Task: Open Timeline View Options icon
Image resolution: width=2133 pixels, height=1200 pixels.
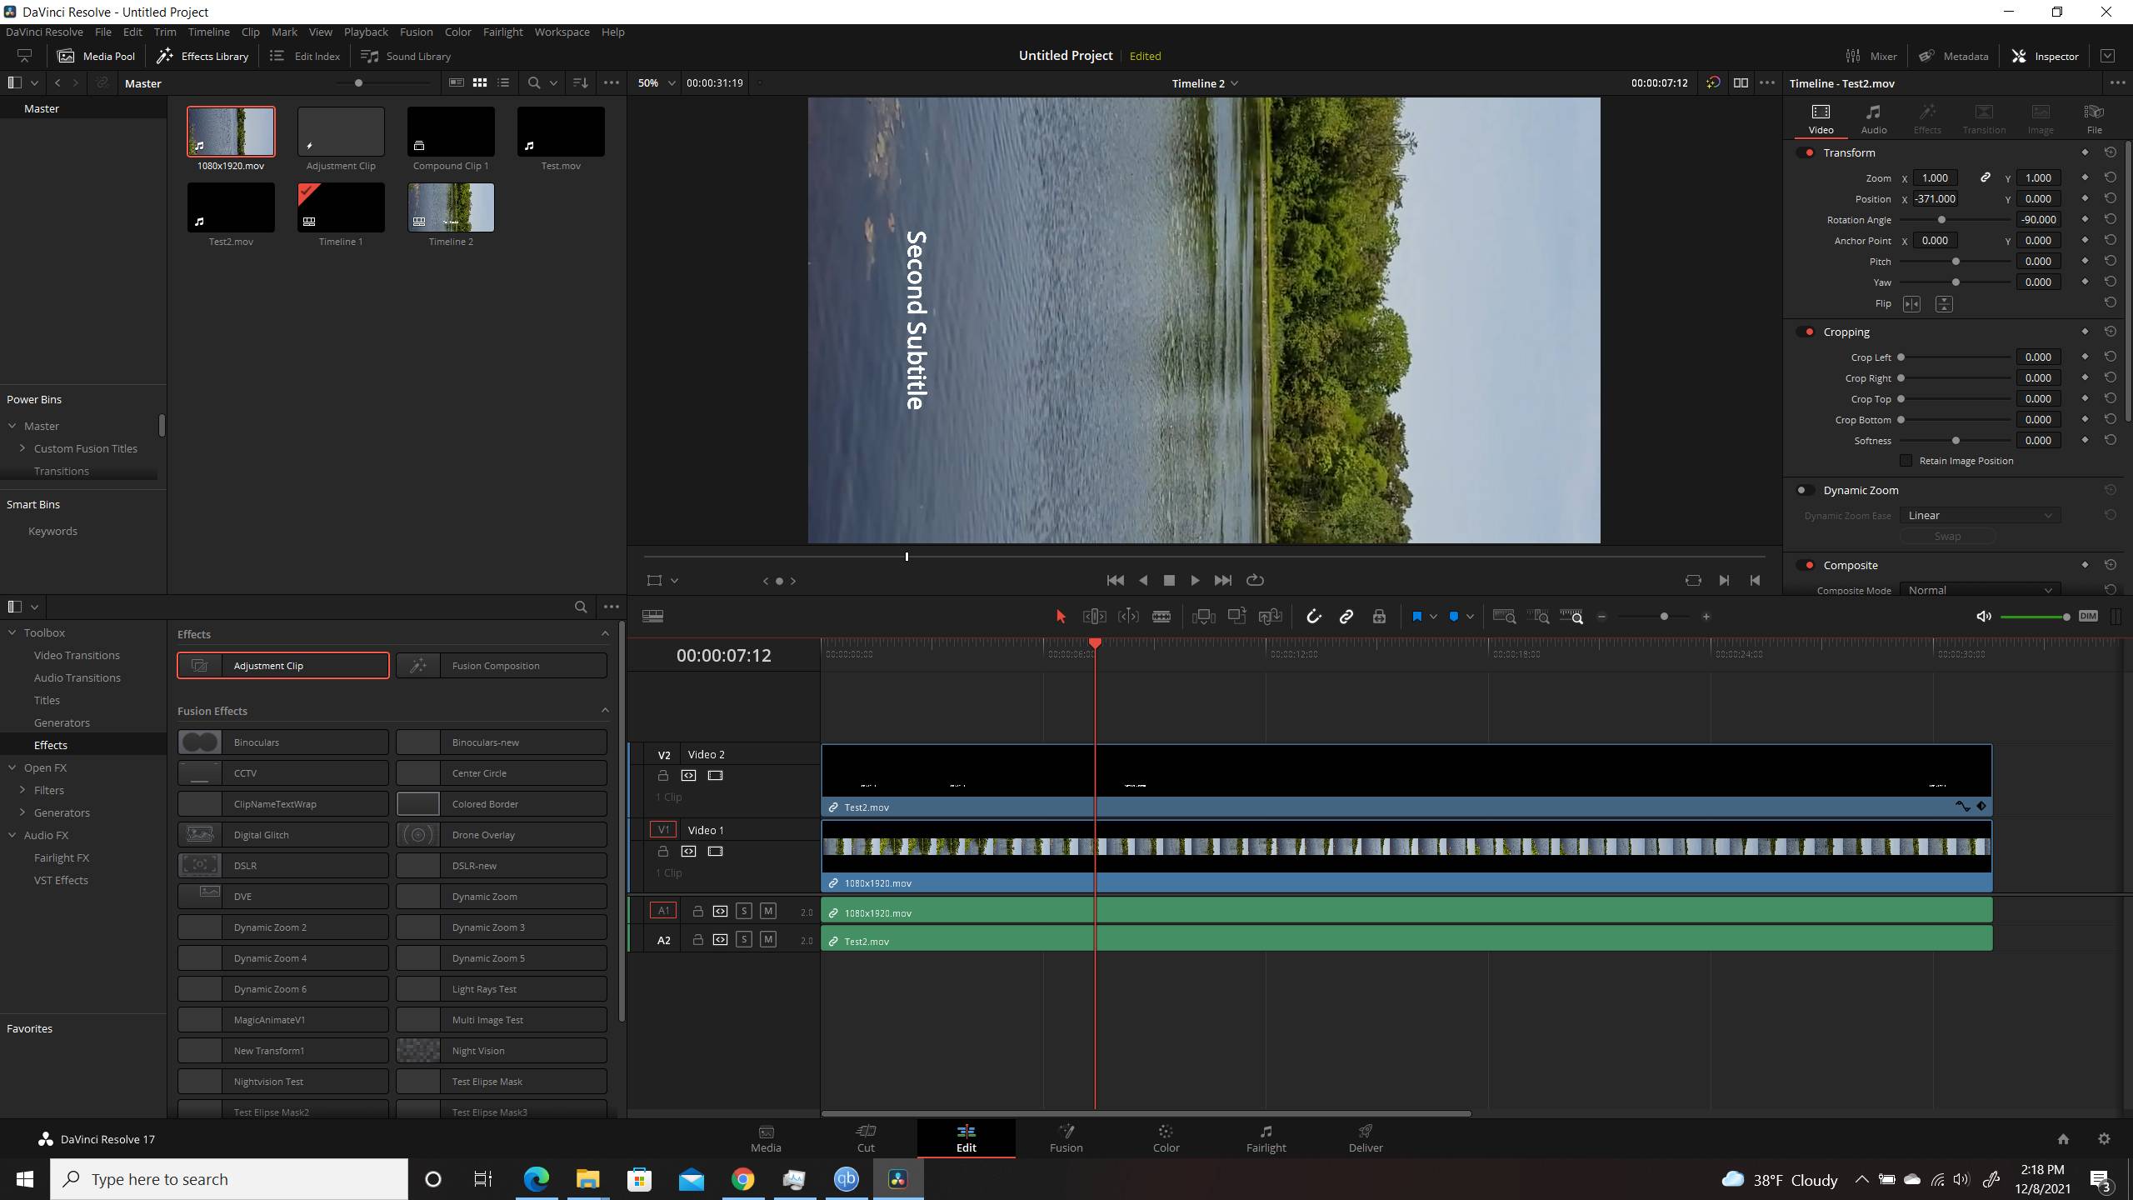Action: pos(653,617)
